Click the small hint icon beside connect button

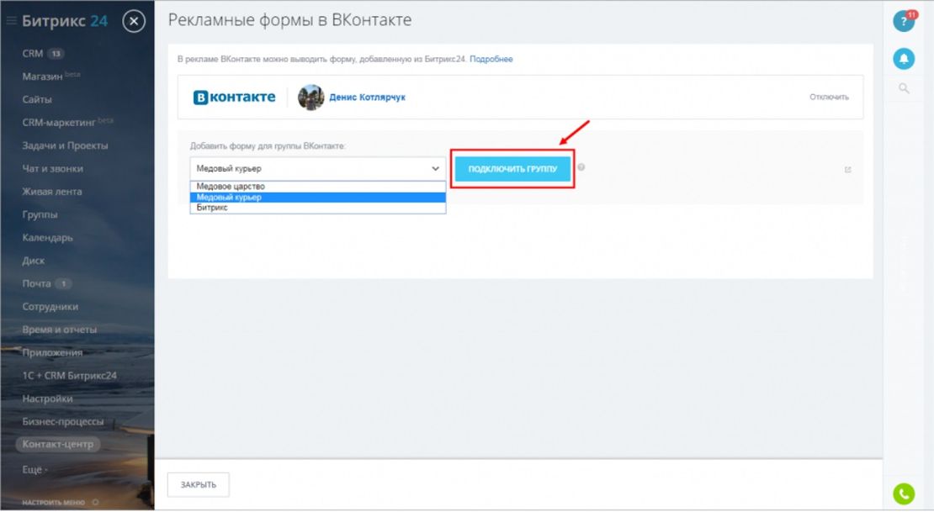point(581,167)
